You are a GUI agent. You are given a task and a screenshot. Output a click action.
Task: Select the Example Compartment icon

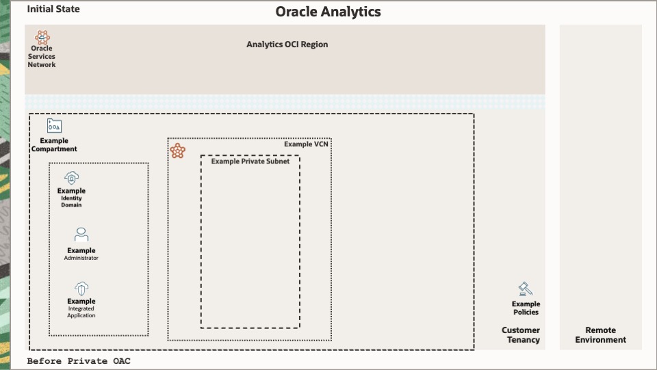(54, 126)
